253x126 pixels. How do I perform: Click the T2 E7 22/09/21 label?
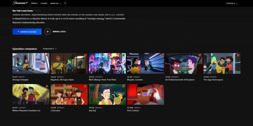[x=19, y=108]
